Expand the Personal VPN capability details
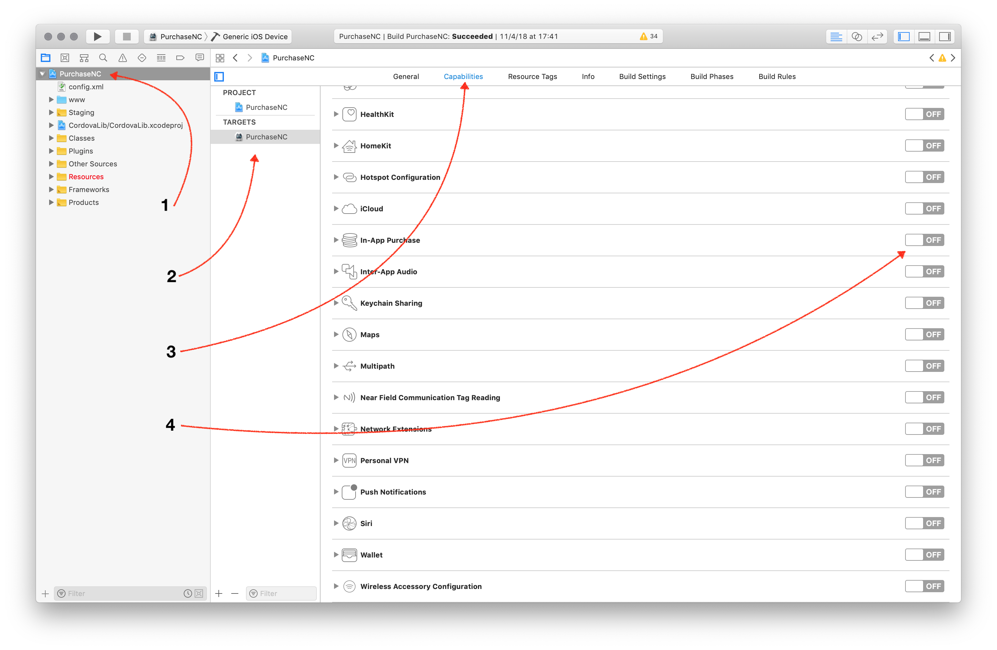Screen dimensions: 997x650 click(336, 460)
